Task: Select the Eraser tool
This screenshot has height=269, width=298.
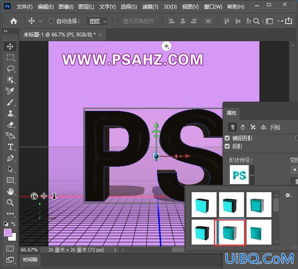Action: [x=10, y=125]
